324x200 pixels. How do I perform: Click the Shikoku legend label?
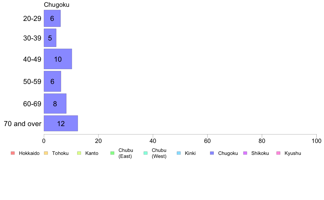click(260, 153)
